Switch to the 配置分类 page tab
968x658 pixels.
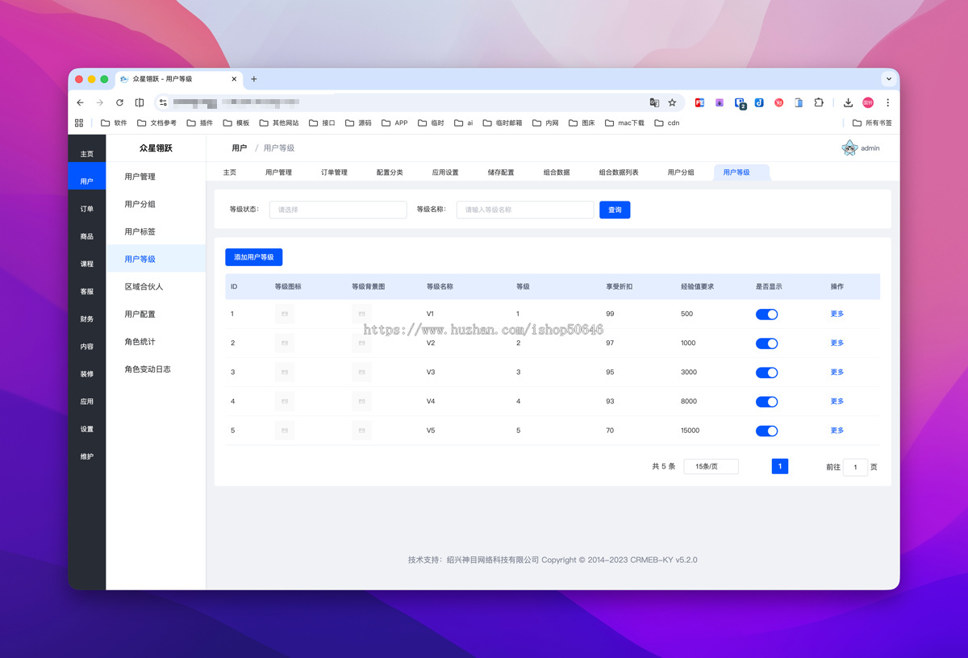click(390, 173)
